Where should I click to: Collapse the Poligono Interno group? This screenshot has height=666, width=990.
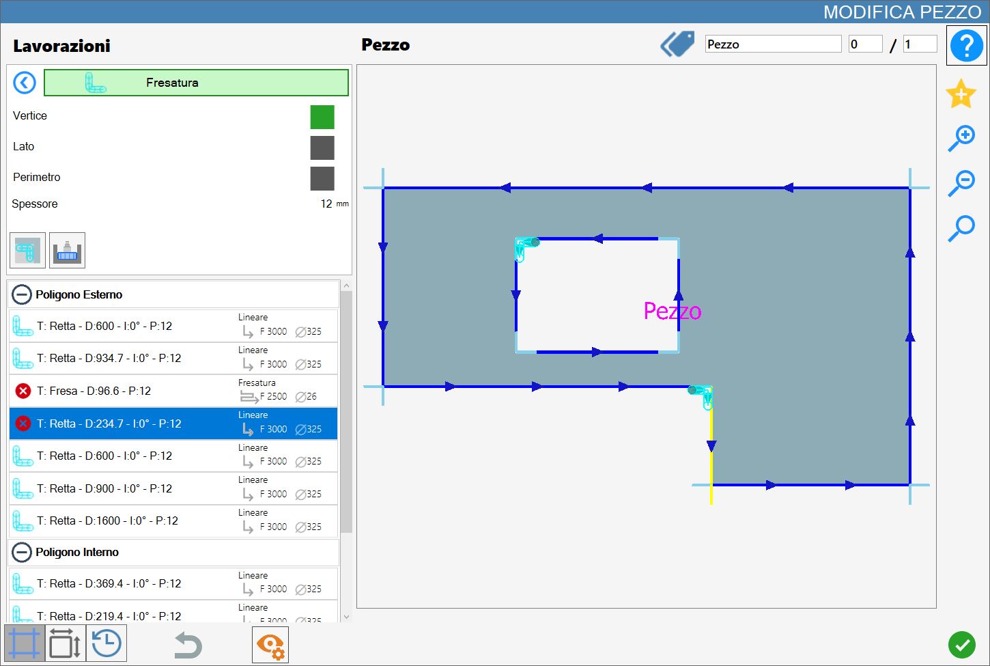pyautogui.click(x=22, y=552)
